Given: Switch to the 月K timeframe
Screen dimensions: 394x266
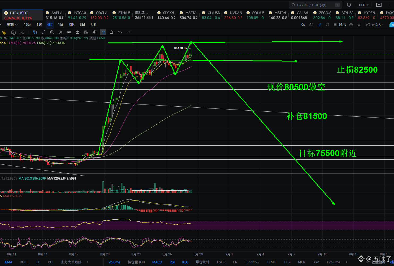Looking at the screenshot, I should coord(93,24).
